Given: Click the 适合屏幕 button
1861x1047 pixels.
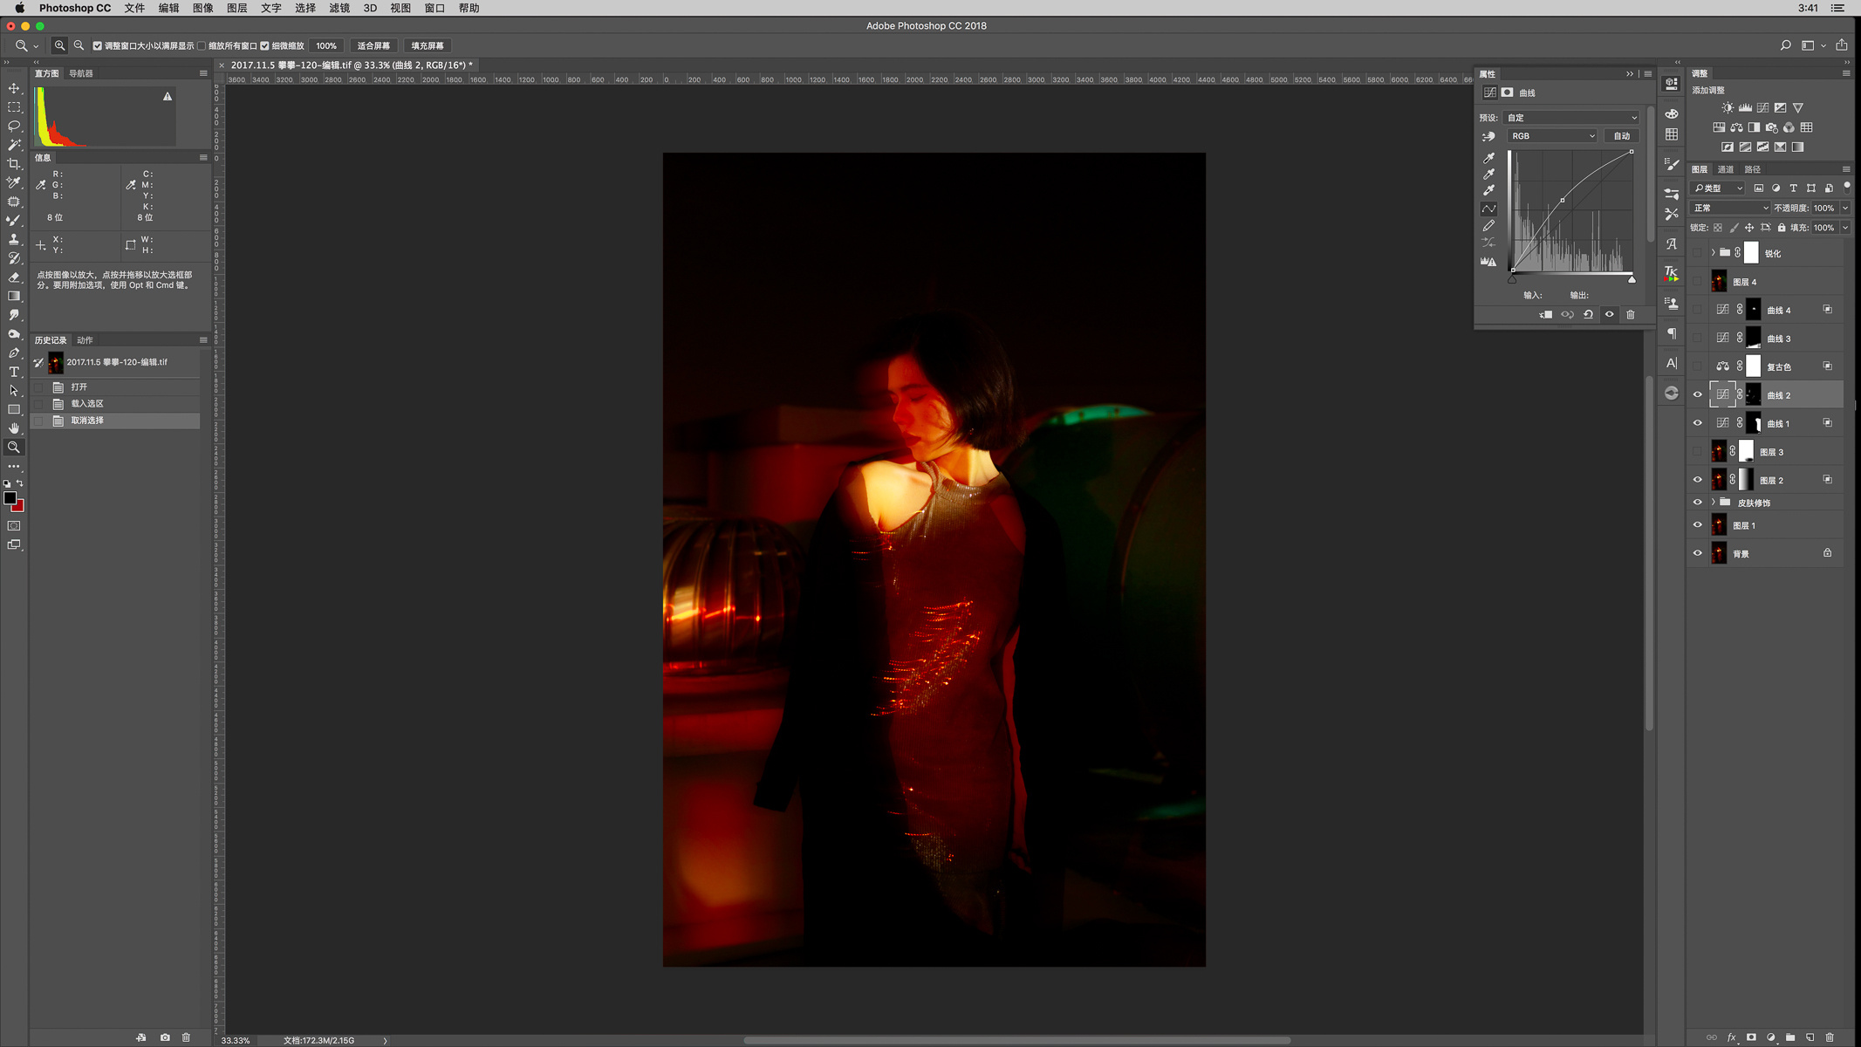Looking at the screenshot, I should (373, 46).
